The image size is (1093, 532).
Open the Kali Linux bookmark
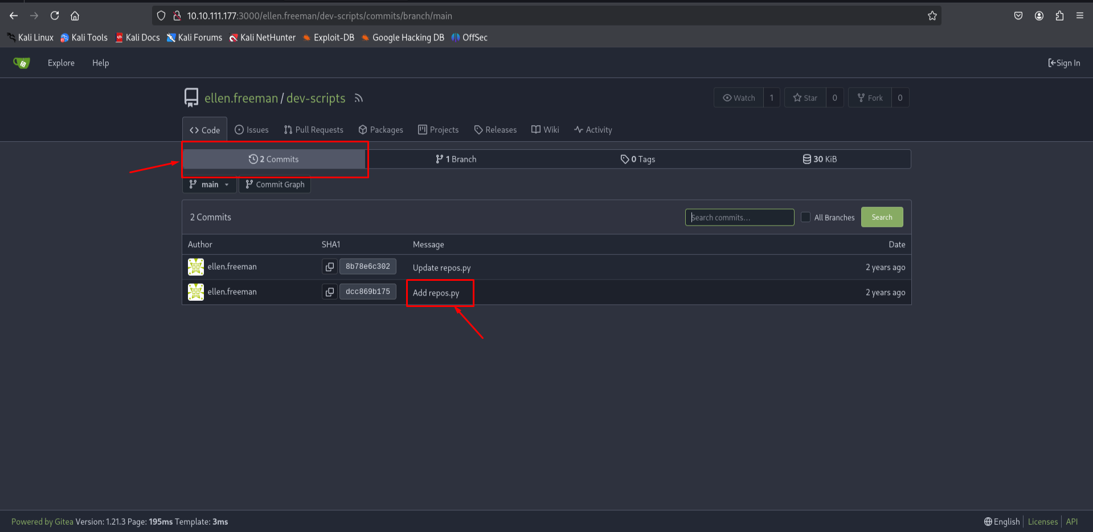click(x=30, y=38)
